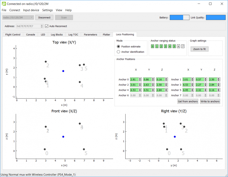Switch to the Flight Control tab
Screen dimensions: 228x177
point(12,35)
